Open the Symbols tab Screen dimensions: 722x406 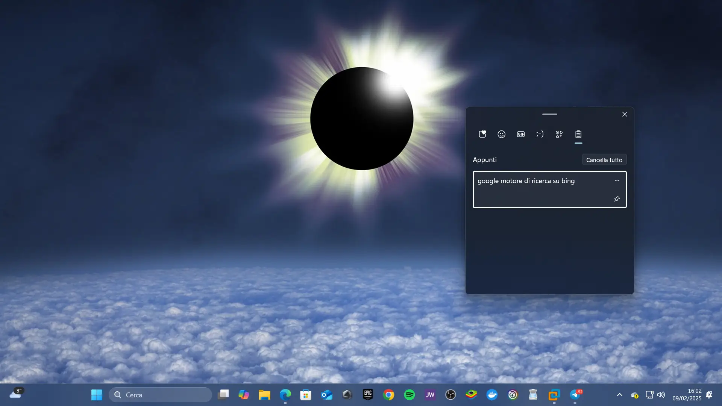[559, 134]
